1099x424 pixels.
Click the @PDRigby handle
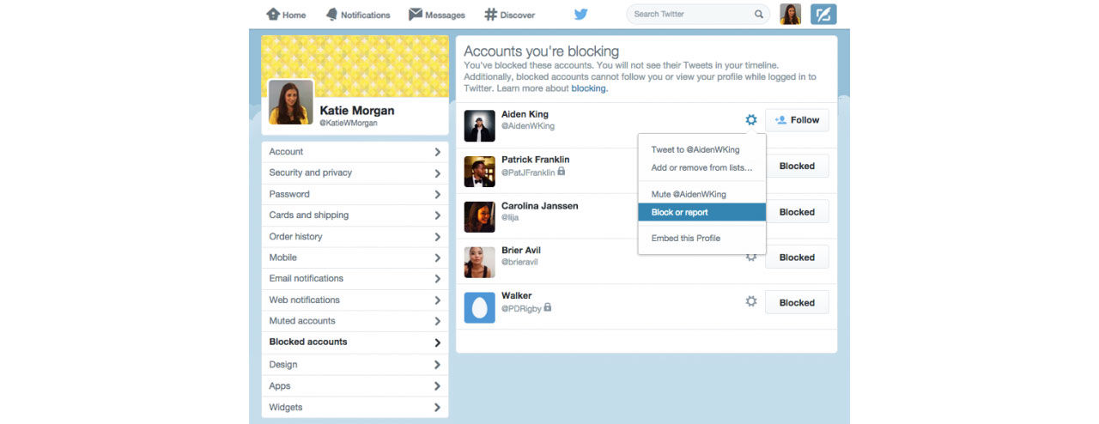tap(522, 308)
